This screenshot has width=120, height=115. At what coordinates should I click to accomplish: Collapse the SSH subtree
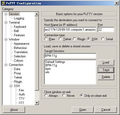coord(11,86)
